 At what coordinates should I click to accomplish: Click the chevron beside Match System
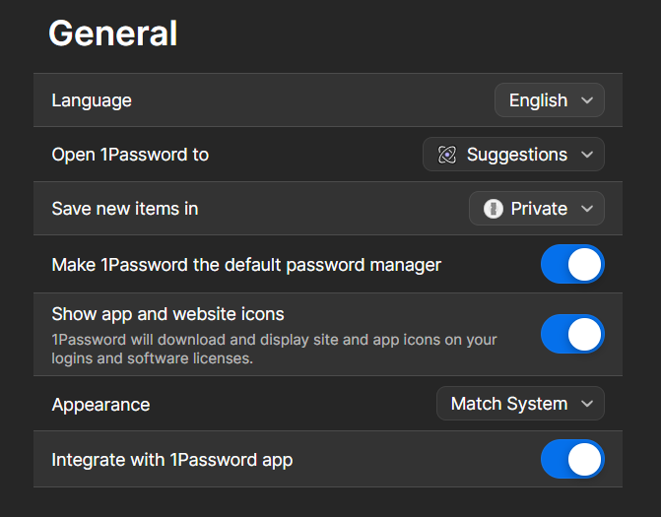click(587, 404)
